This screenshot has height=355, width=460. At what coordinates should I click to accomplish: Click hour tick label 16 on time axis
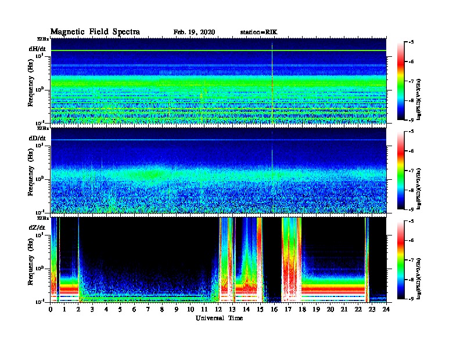[274, 310]
